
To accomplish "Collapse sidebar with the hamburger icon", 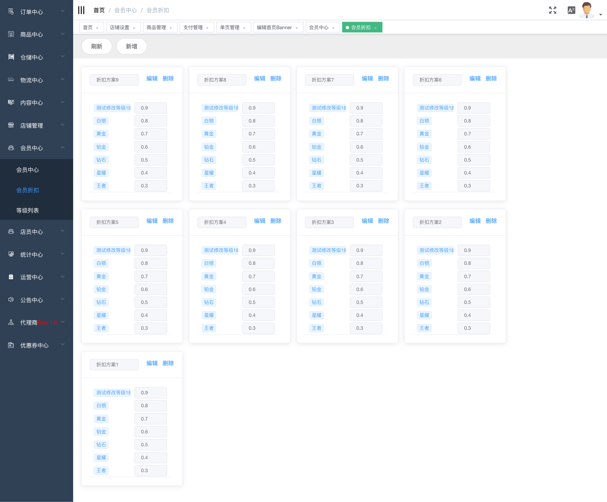I will (x=81, y=10).
